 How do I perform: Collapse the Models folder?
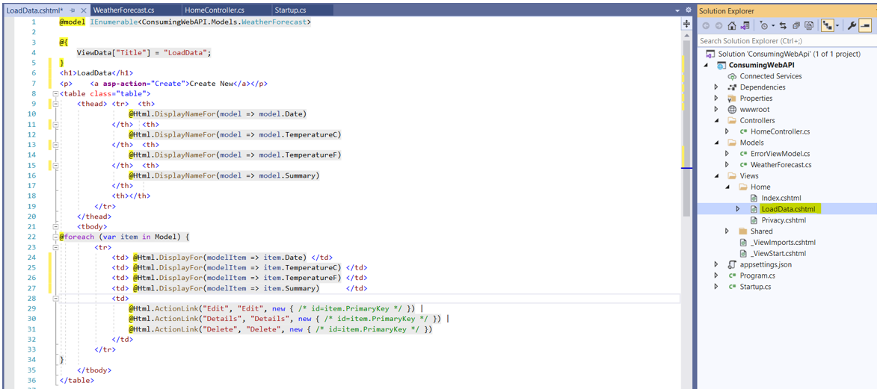tap(716, 143)
